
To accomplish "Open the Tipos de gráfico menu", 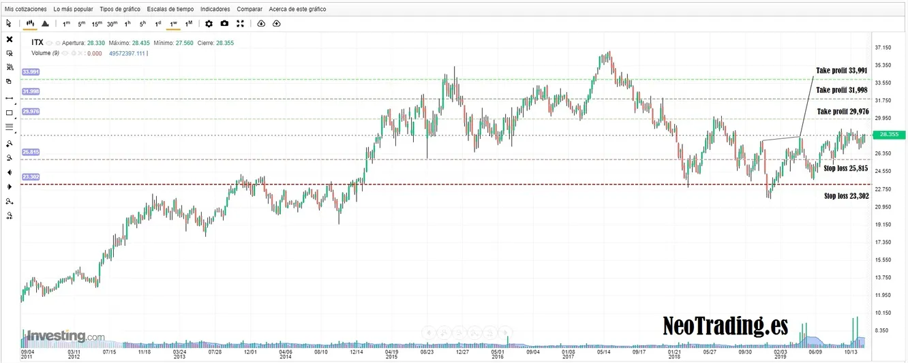I will (120, 10).
